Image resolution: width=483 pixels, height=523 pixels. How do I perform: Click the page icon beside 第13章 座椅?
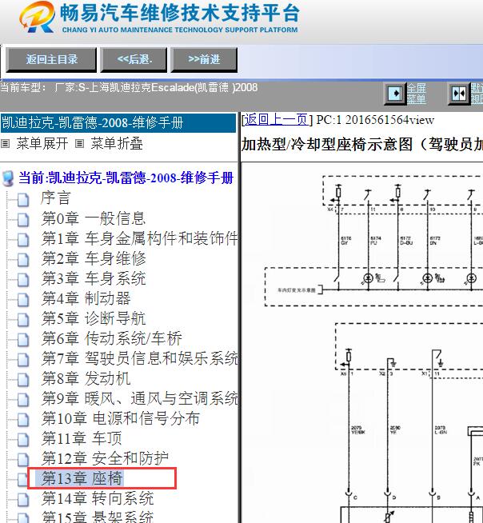click(x=22, y=480)
